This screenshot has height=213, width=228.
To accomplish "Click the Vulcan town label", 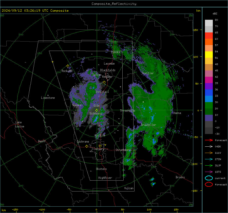I will tap(129, 188).
